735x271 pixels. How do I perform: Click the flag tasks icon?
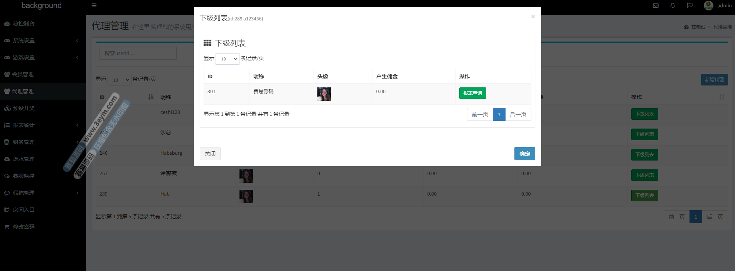click(690, 6)
